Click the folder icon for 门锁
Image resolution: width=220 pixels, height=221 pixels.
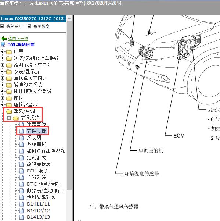pos(9,51)
